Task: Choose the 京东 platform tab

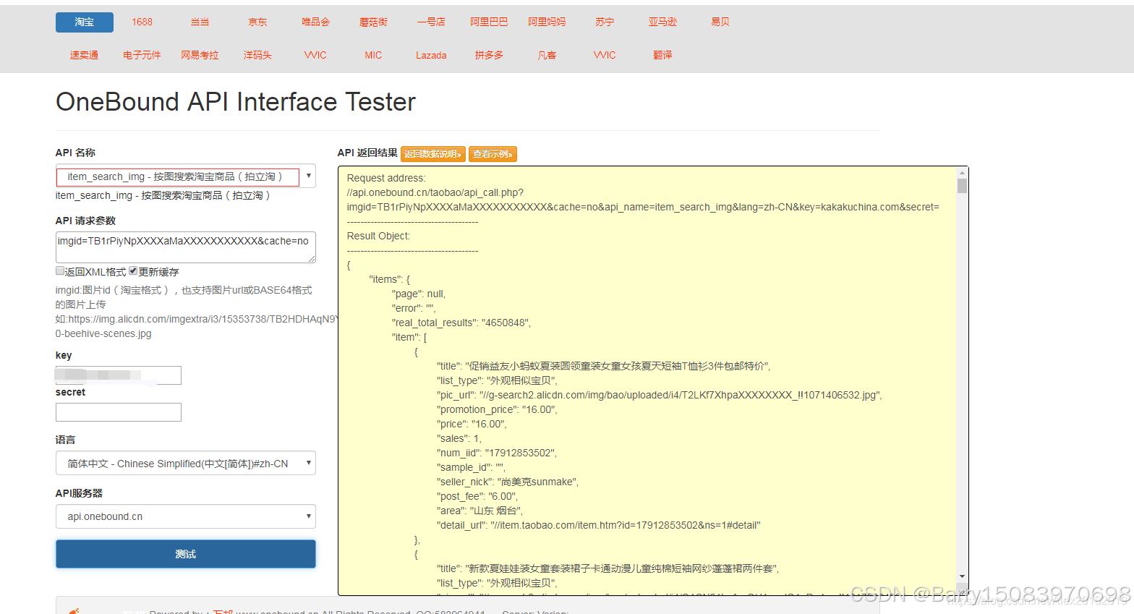Action: click(258, 22)
